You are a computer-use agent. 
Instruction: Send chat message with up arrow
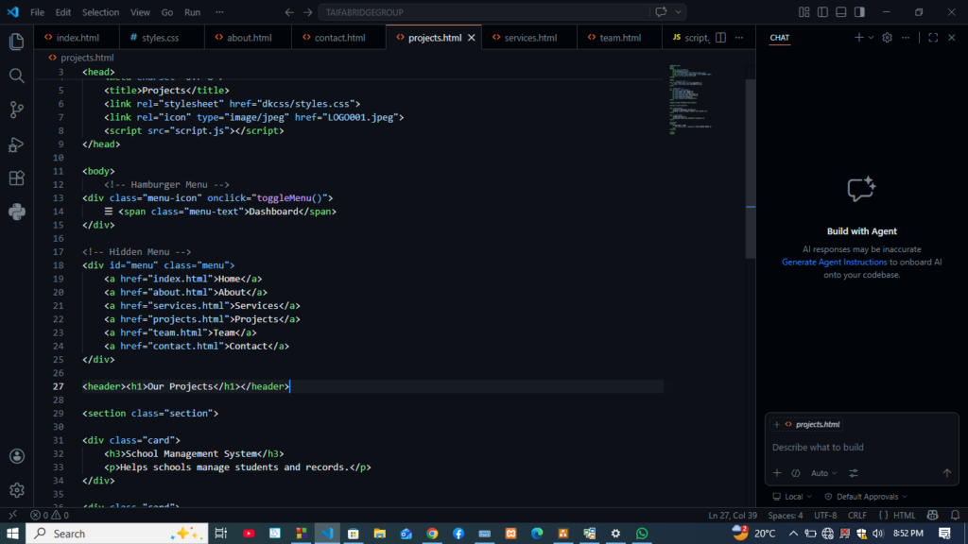(x=947, y=473)
